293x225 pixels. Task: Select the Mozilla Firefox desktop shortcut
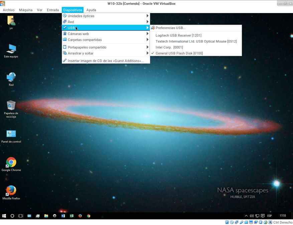coord(11,191)
